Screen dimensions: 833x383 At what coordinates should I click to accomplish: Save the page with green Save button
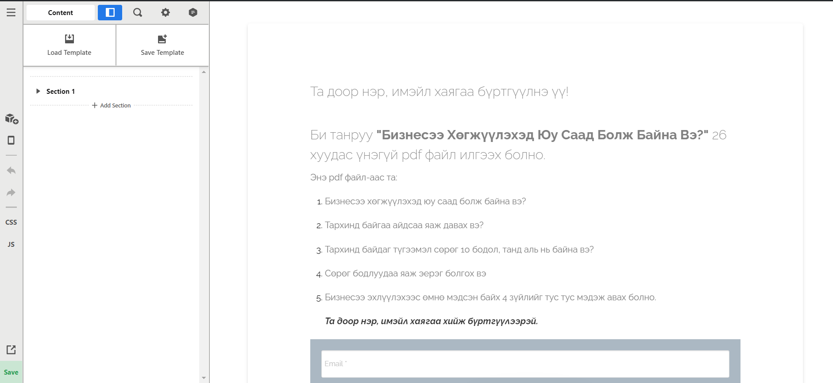11,372
